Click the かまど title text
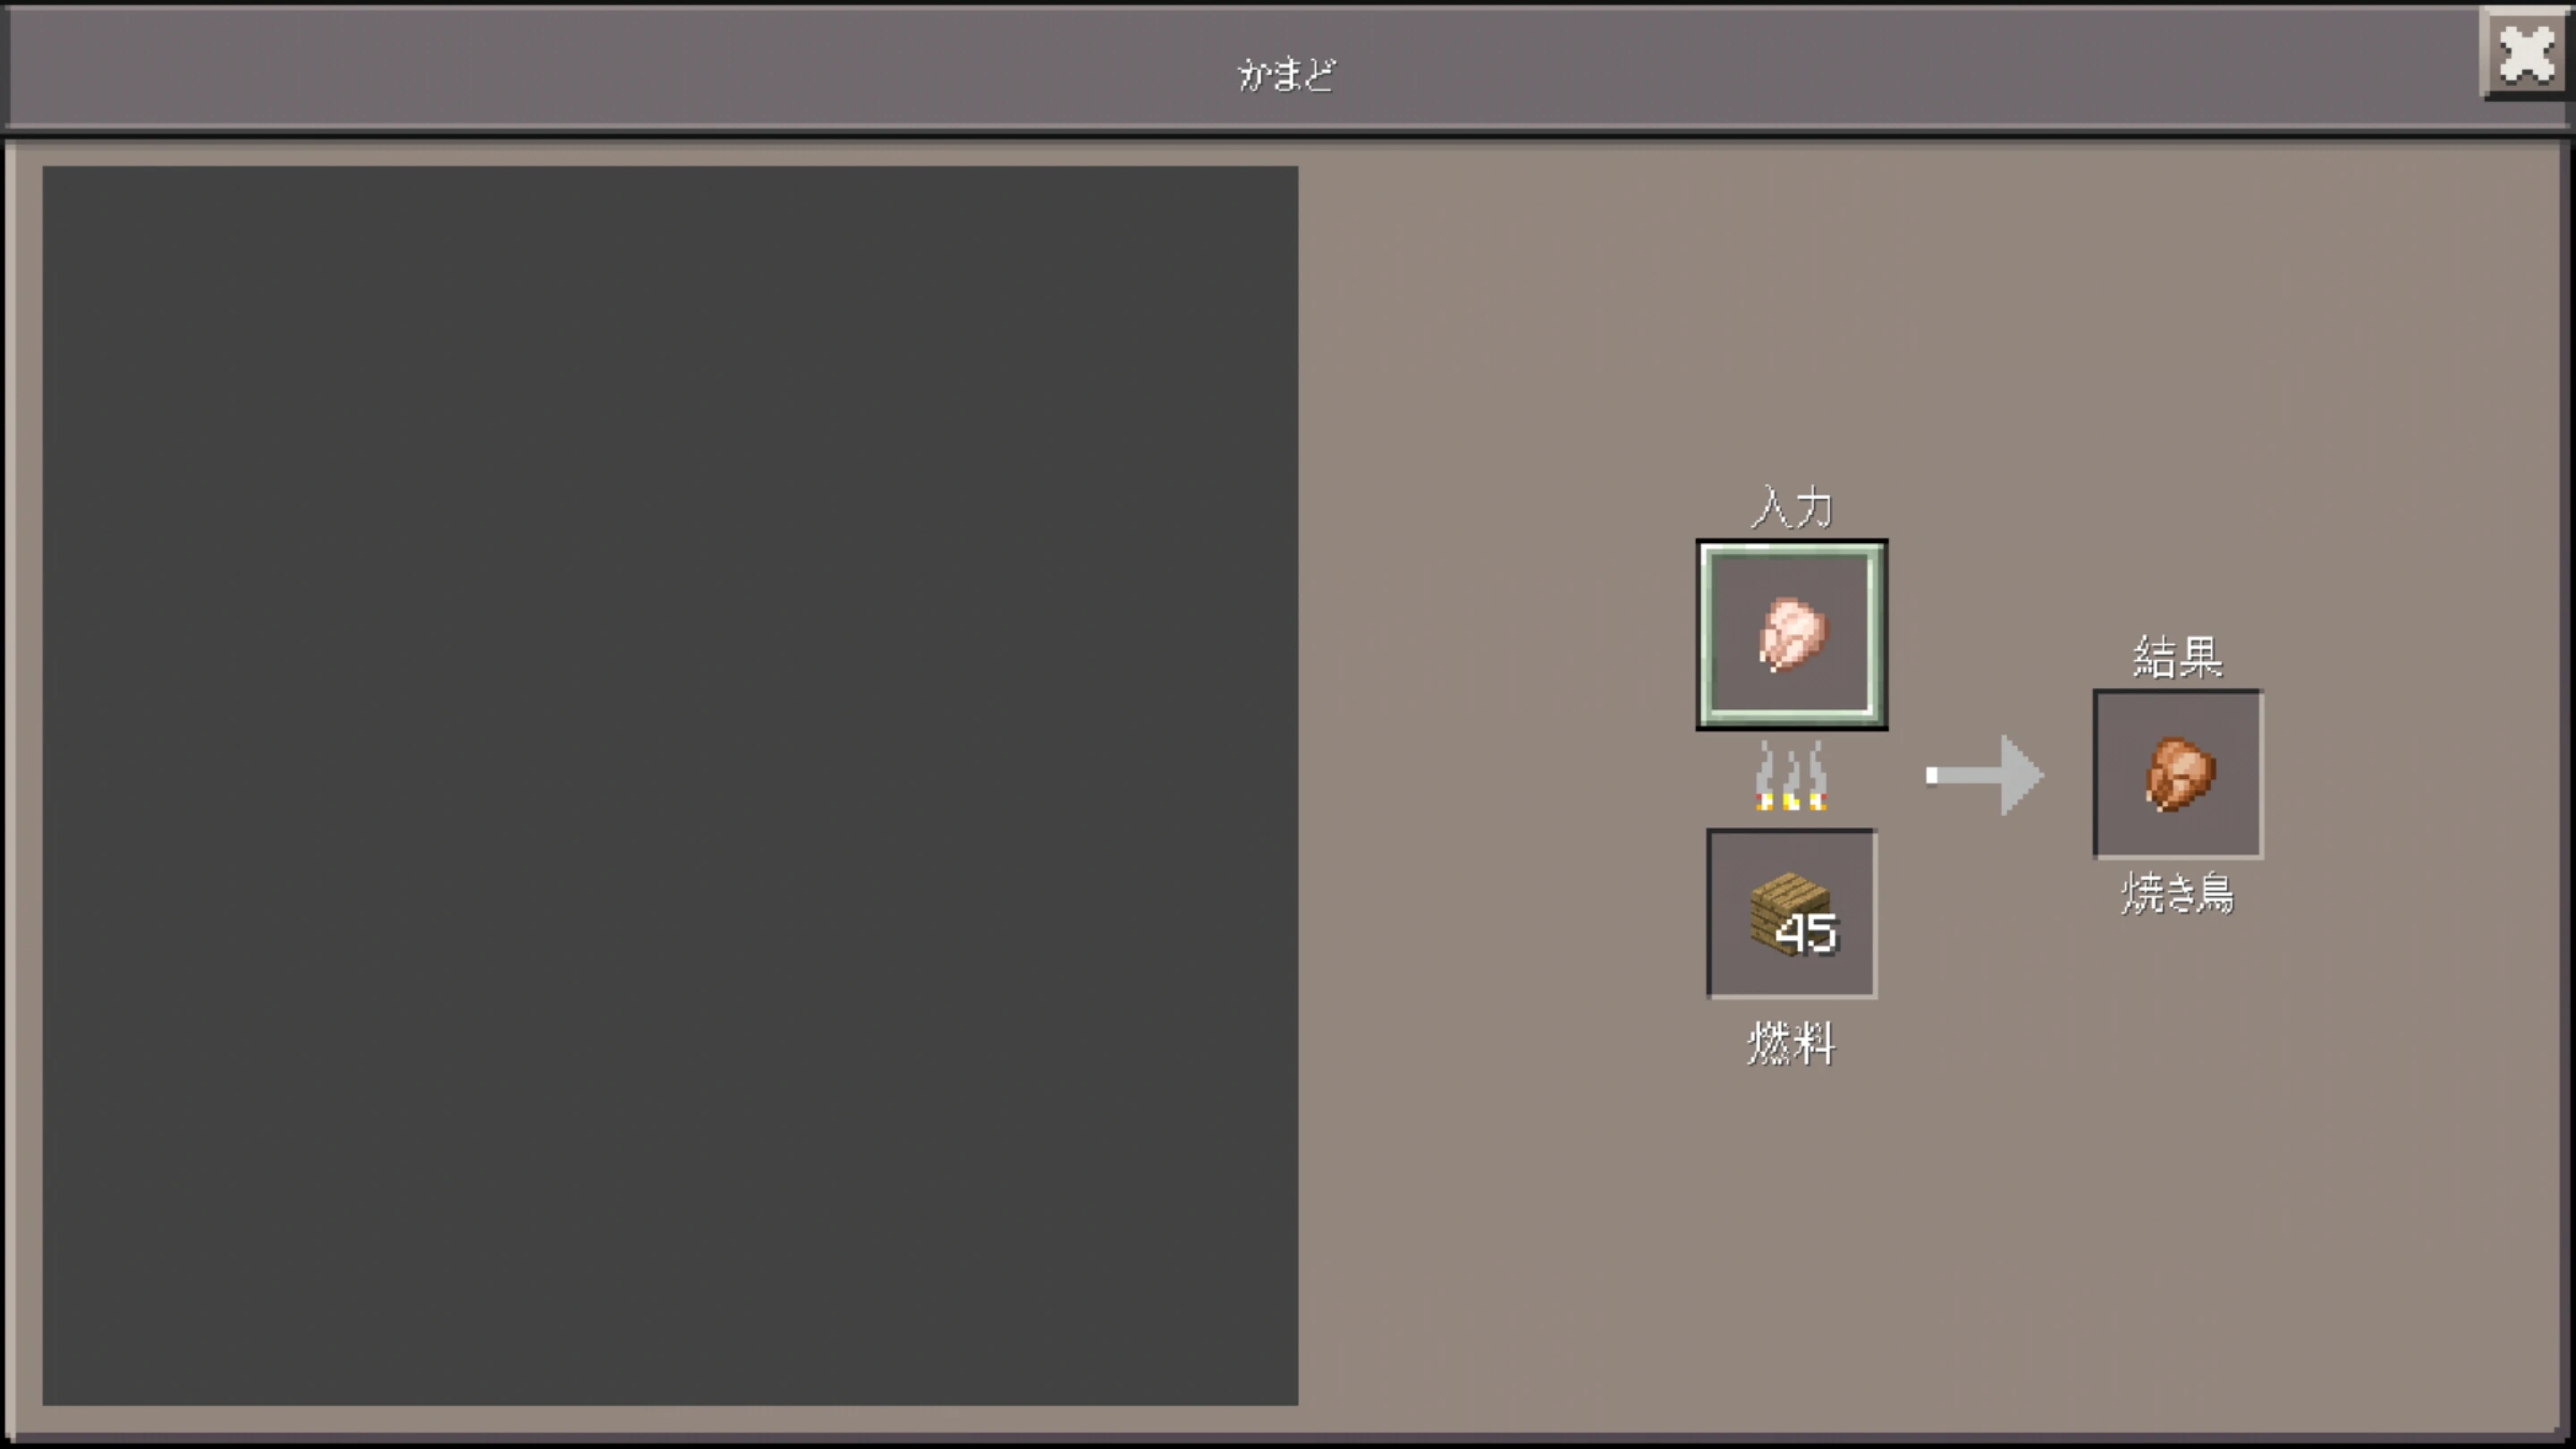Viewport: 2576px width, 1449px height. [x=1286, y=74]
